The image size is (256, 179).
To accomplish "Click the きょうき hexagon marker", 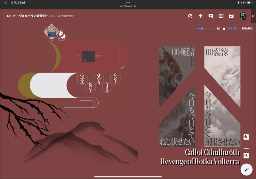I will click(107, 87).
